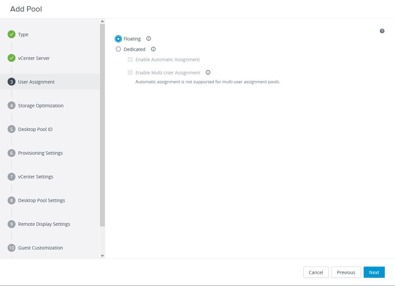Viewport: 395px width, 286px height.
Task: Open the Guest Customization step
Action: pos(41,248)
